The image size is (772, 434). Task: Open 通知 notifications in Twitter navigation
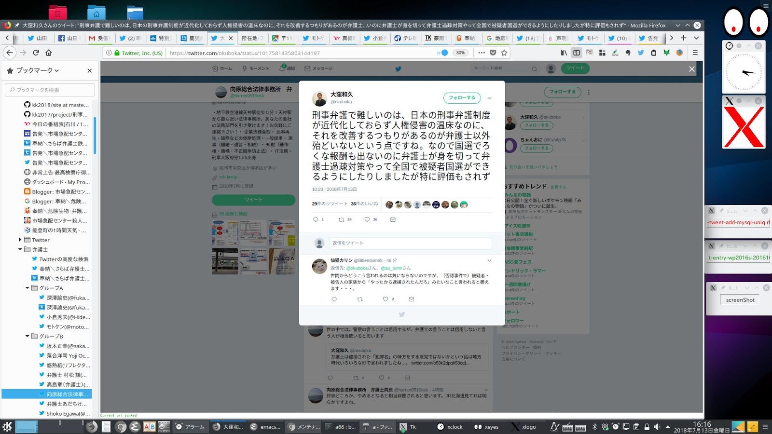[288, 68]
